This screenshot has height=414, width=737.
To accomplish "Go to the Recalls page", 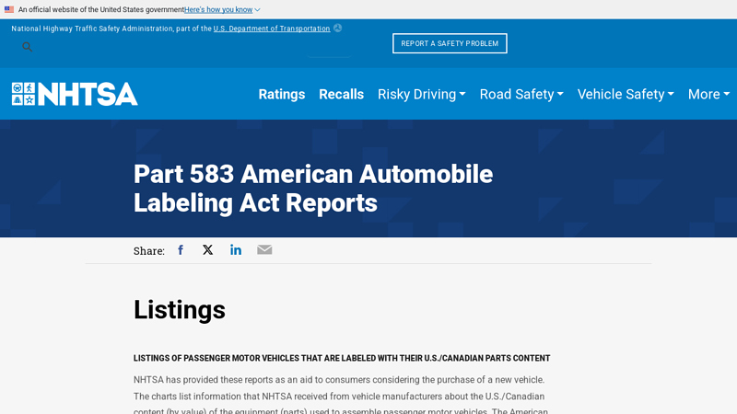I will coord(341,95).
